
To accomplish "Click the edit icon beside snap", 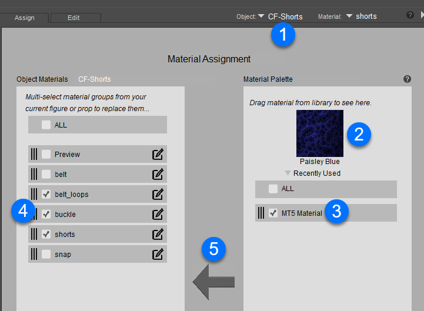I will point(158,255).
